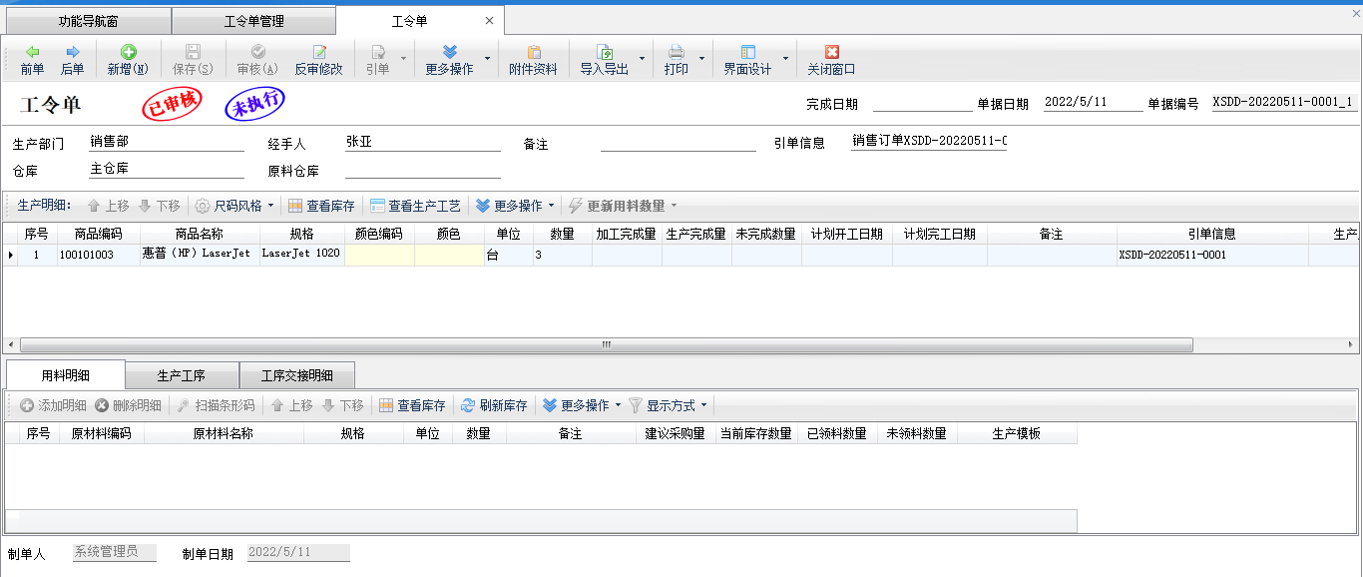Open 附件资料 attachments icon

(x=533, y=52)
